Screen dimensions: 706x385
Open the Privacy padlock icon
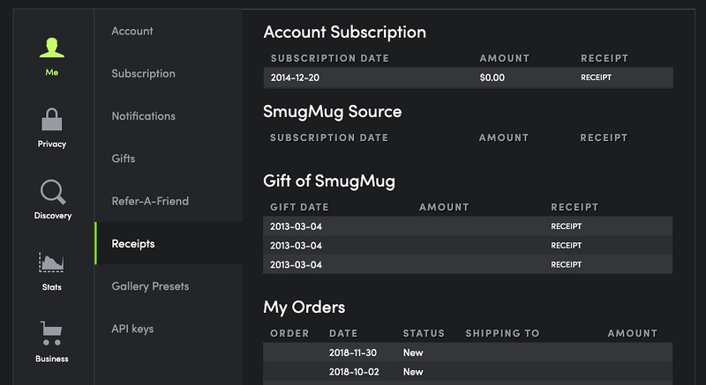point(52,120)
